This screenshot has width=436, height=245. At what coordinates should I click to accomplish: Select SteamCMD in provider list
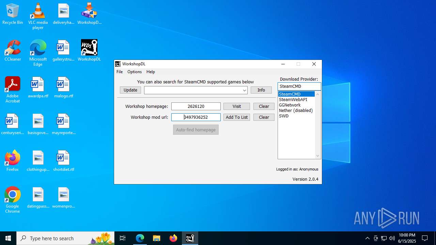[x=296, y=94]
